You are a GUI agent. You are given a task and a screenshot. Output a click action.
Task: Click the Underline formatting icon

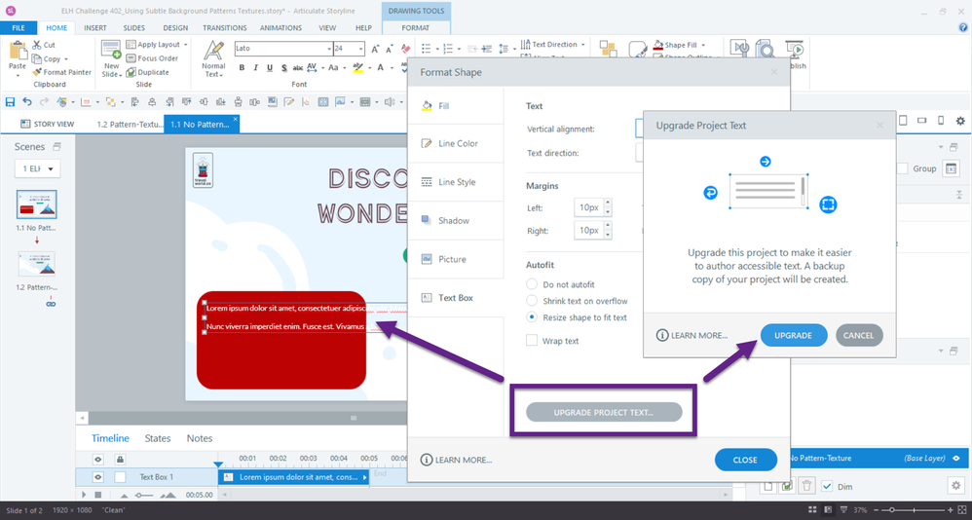pyautogui.click(x=269, y=67)
